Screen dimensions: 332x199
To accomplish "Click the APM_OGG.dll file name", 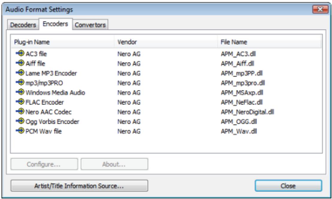I will point(239,122).
